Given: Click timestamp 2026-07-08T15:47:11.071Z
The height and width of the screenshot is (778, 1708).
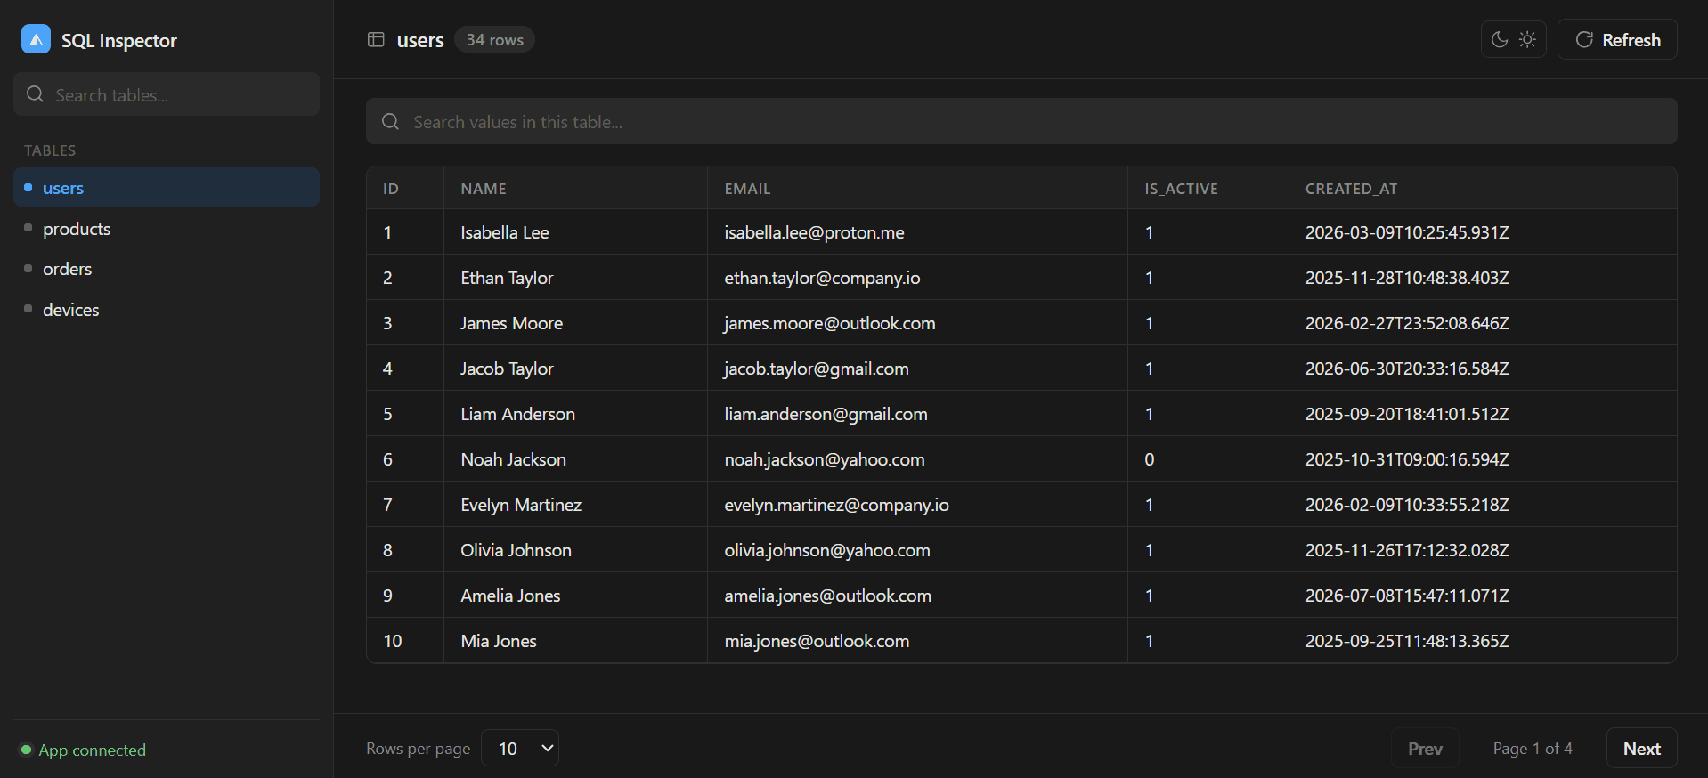Looking at the screenshot, I should tap(1407, 596).
